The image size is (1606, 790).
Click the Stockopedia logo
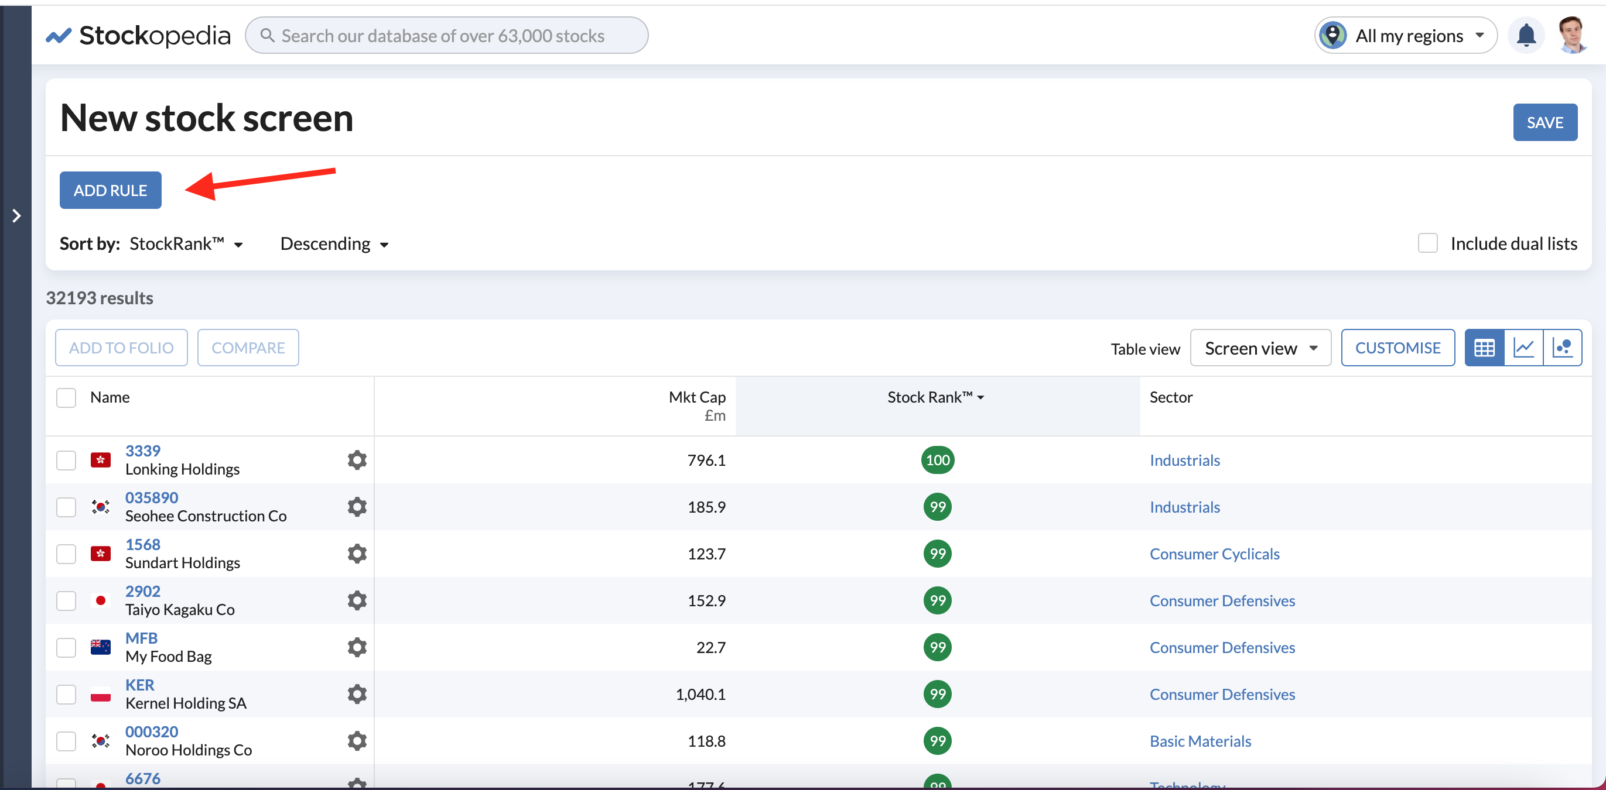pos(138,36)
